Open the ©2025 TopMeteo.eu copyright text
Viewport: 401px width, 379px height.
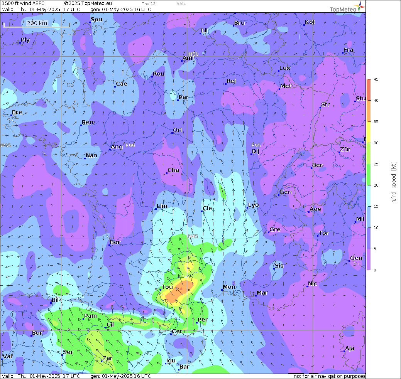[x=88, y=3]
